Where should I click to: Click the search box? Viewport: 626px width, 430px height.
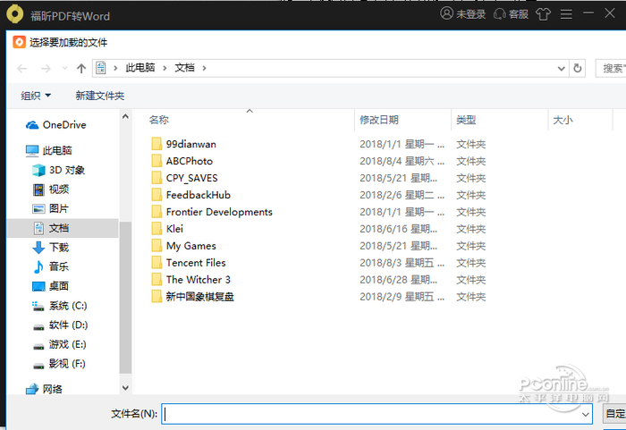click(611, 68)
